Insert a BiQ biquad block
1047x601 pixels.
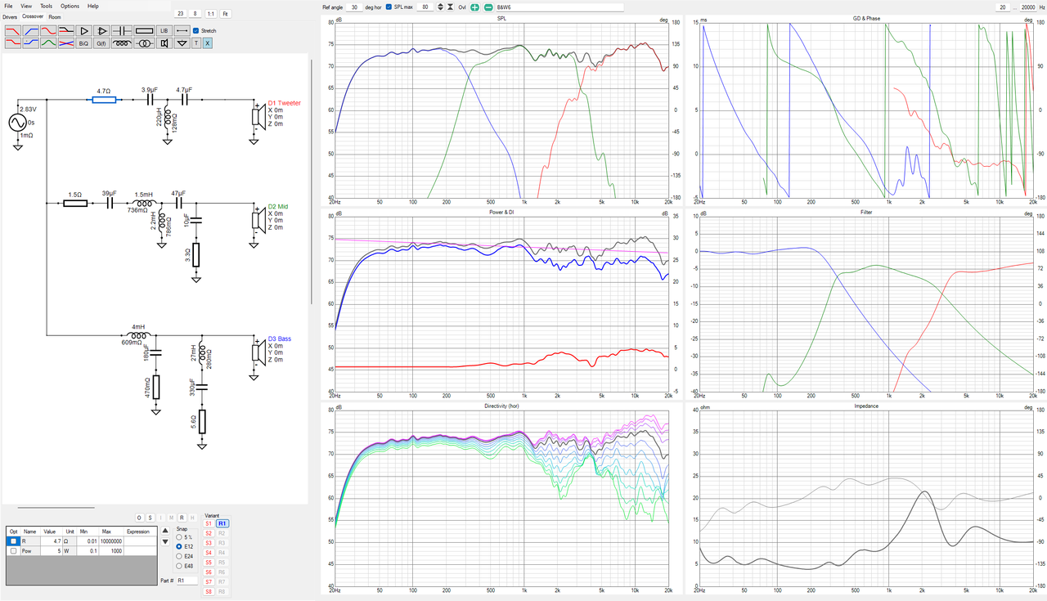83,43
